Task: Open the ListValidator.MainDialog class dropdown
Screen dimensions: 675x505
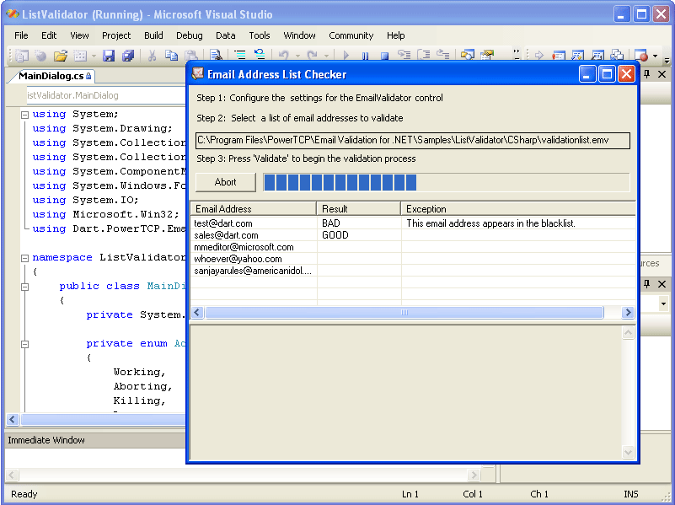Action: click(106, 95)
